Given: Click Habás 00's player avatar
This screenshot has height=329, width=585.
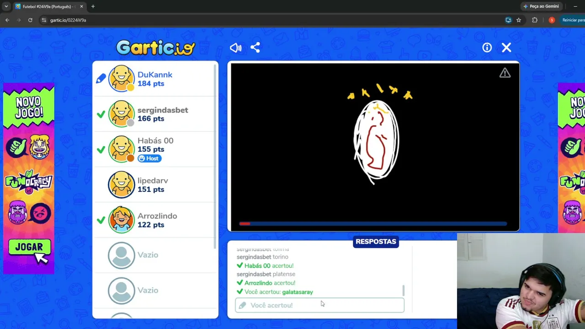Looking at the screenshot, I should click(x=122, y=149).
